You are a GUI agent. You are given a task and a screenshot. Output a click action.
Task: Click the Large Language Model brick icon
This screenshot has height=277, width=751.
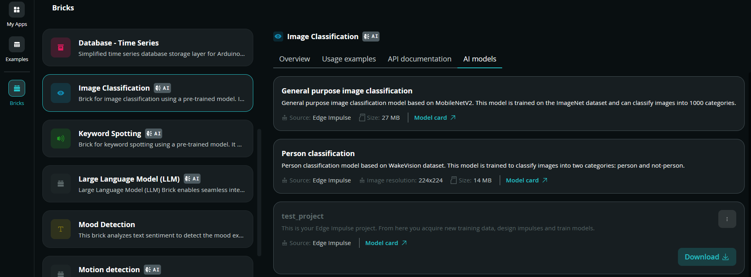[61, 184]
